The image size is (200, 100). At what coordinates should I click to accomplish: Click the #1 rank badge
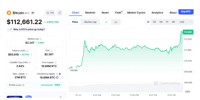coord(33,13)
